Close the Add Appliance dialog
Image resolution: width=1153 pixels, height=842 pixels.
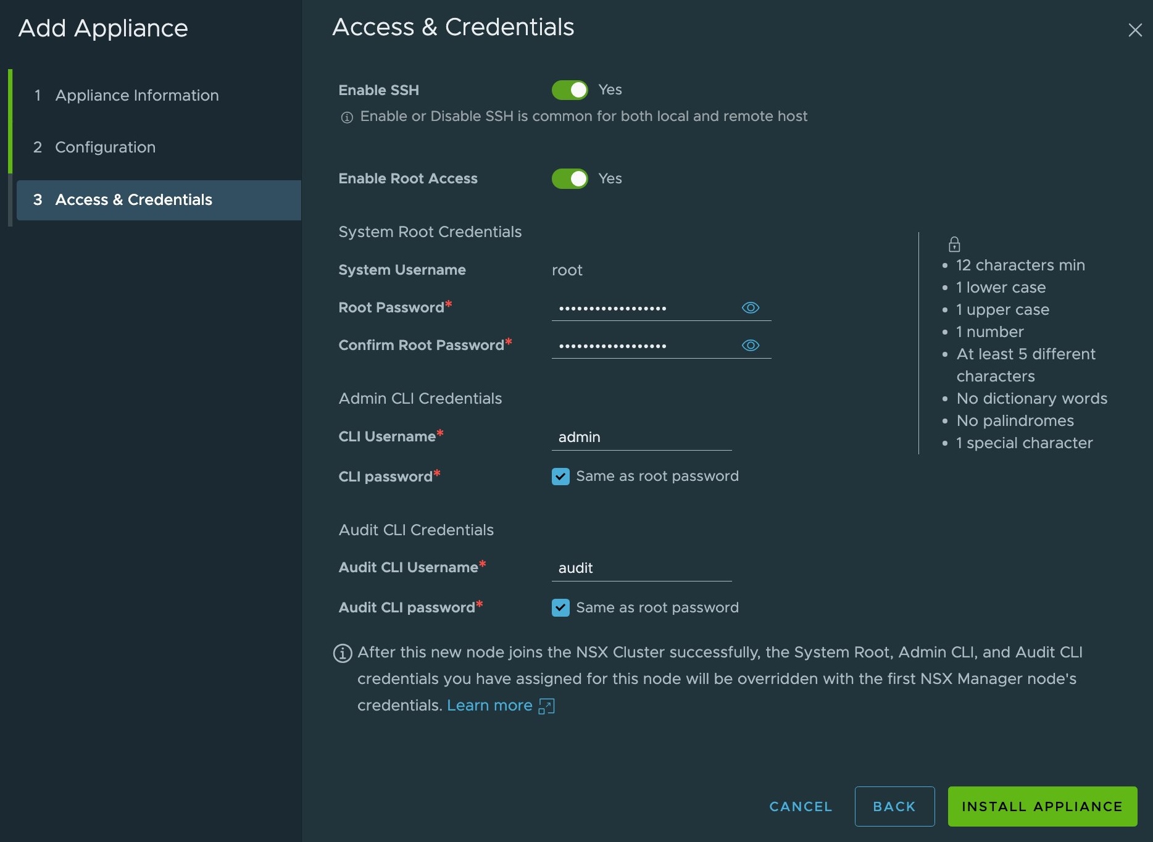point(1134,30)
